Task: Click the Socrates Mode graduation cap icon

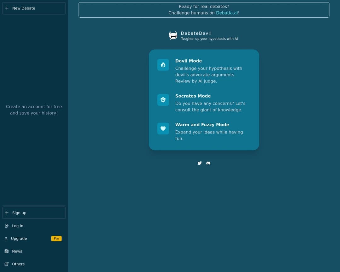Action: [x=163, y=100]
